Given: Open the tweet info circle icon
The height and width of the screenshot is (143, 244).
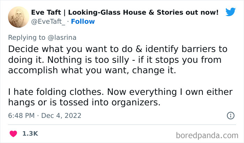Looking at the screenshot, I should click(231, 115).
